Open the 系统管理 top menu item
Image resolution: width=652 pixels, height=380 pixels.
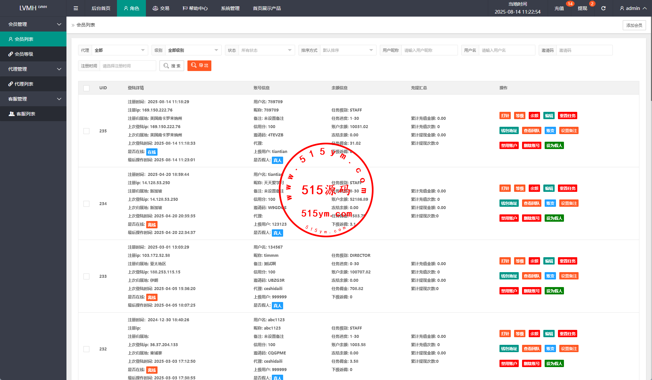click(230, 8)
